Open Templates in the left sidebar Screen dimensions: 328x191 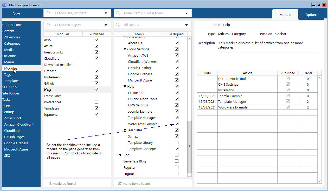pyautogui.click(x=12, y=81)
